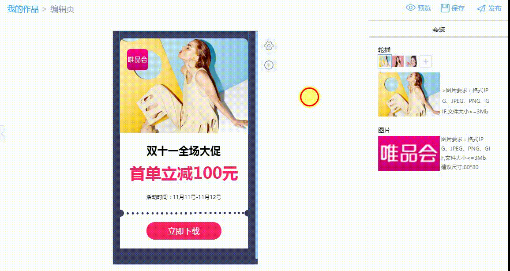Image resolution: width=510 pixels, height=271 pixels.
Task: Go to 我的作品 breadcrumb link
Action: tap(23, 9)
